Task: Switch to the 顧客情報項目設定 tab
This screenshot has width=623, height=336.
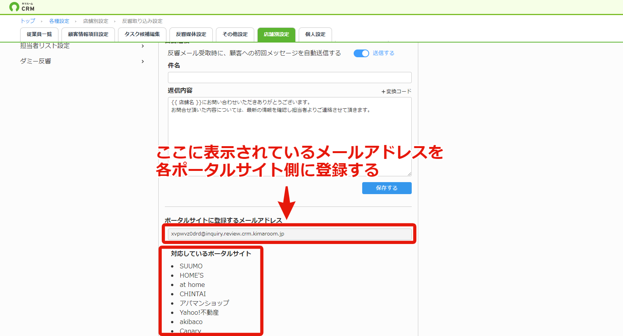Action: click(x=88, y=34)
